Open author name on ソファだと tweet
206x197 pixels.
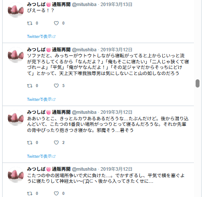(49, 50)
